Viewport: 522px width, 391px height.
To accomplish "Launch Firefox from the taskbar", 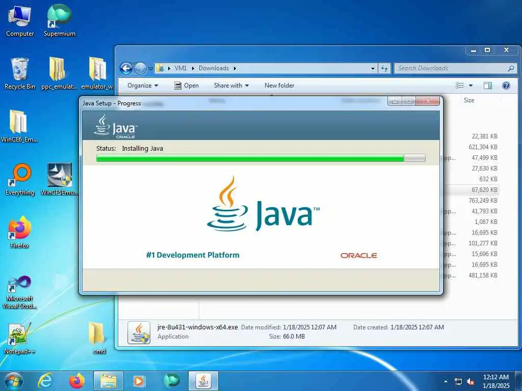I will coord(76,381).
